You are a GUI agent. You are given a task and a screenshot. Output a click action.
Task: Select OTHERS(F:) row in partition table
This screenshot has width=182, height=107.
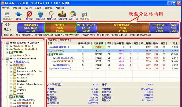(113, 65)
